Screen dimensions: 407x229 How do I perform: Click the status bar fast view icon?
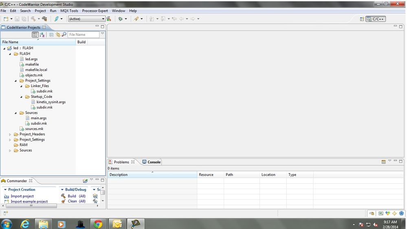click(x=6, y=213)
